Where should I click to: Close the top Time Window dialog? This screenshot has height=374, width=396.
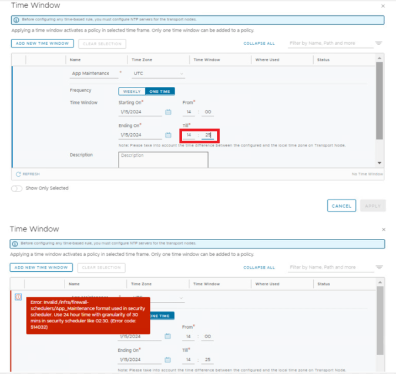[x=383, y=6]
